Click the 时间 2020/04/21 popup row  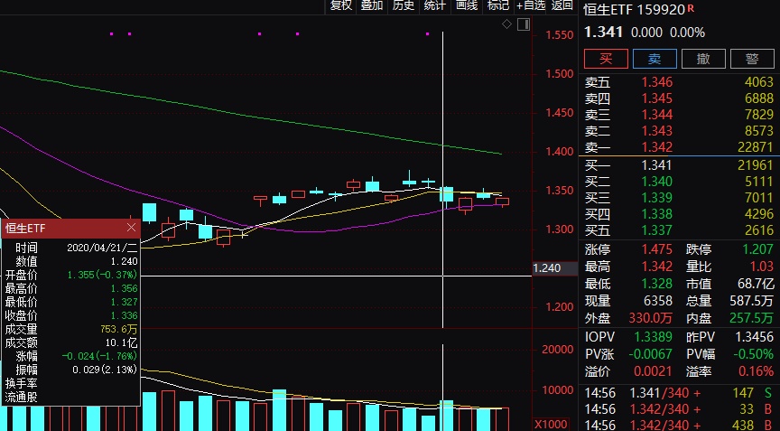point(71,248)
